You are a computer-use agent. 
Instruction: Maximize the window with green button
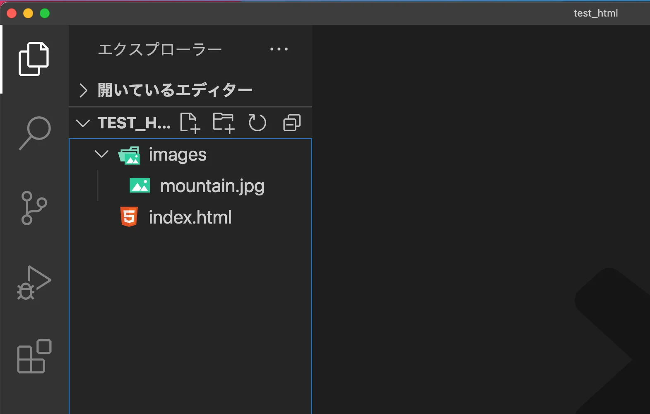point(45,13)
